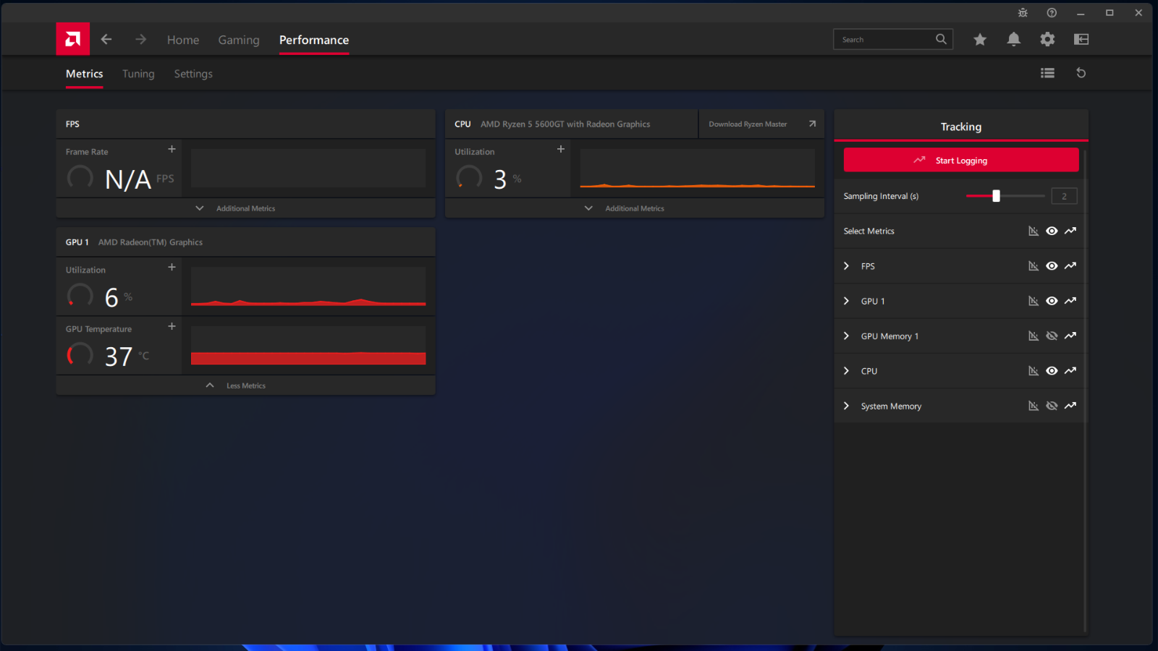Image resolution: width=1158 pixels, height=651 pixels.
Task: Open favorites star icon
Action: click(980, 40)
